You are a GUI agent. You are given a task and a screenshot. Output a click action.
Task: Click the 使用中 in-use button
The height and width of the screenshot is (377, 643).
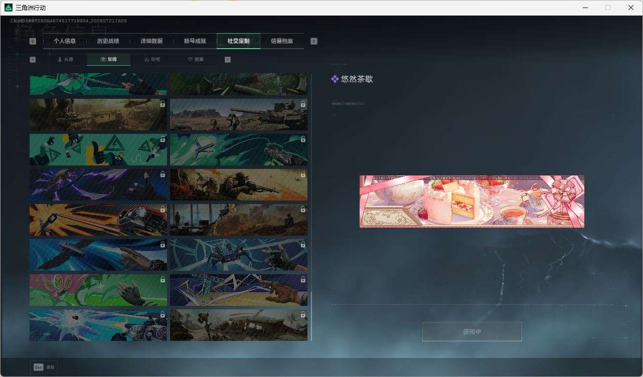472,332
